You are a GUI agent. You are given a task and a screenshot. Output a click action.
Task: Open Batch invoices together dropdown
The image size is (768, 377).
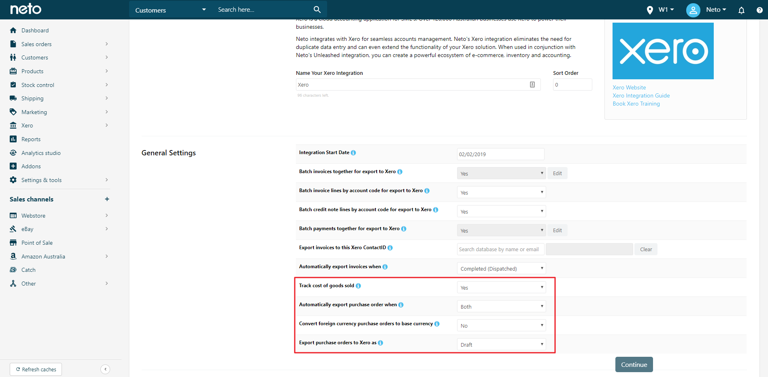[x=501, y=173]
